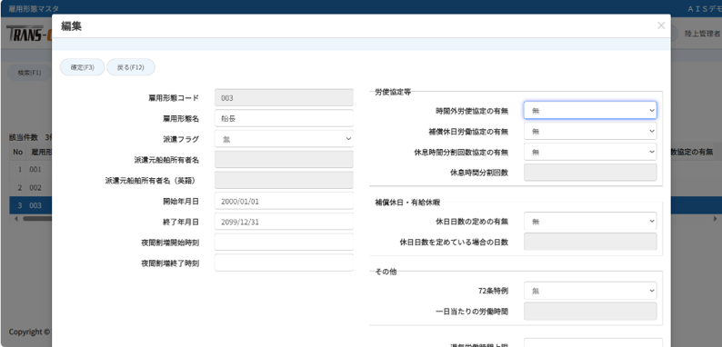The image size is (722, 347).
Task: Click the 休日日数を定めている場合の日数 field
Action: point(590,242)
